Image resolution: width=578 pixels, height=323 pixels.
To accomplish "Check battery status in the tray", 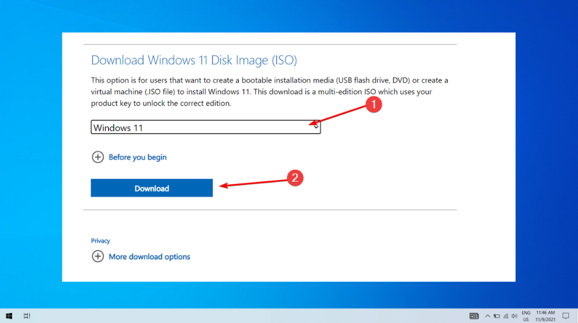I will (496, 316).
